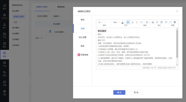This screenshot has width=186, height=102.
Task: Toggle fullscreen editor view
Action: pyautogui.click(x=171, y=22)
